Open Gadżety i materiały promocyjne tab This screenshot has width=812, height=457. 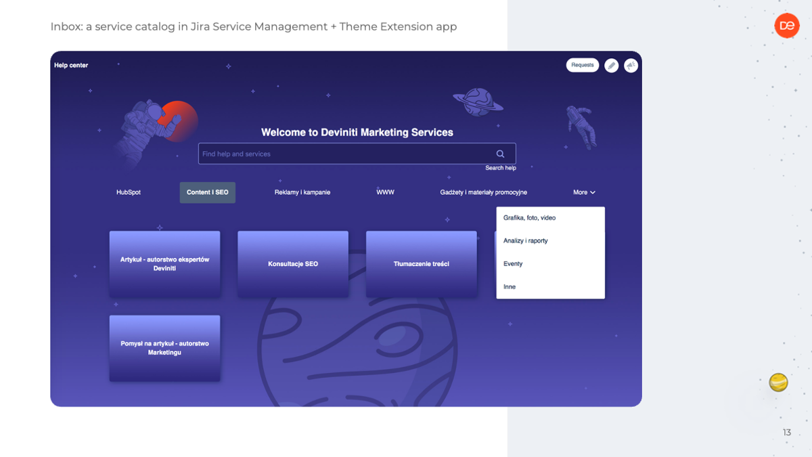pyautogui.click(x=484, y=192)
